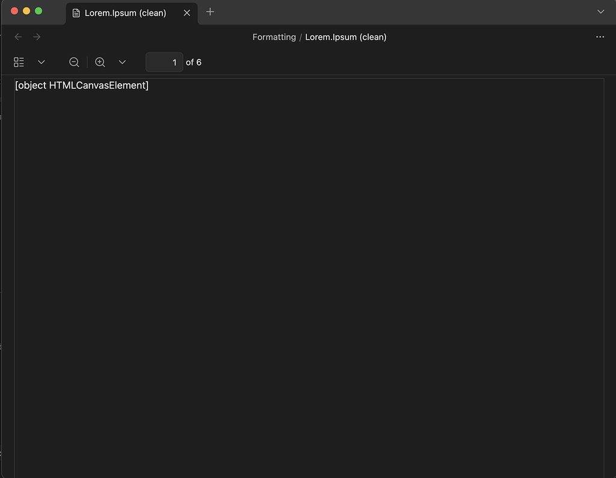Open the tab list chevron at top right
Viewport: 616px width, 478px height.
point(600,11)
